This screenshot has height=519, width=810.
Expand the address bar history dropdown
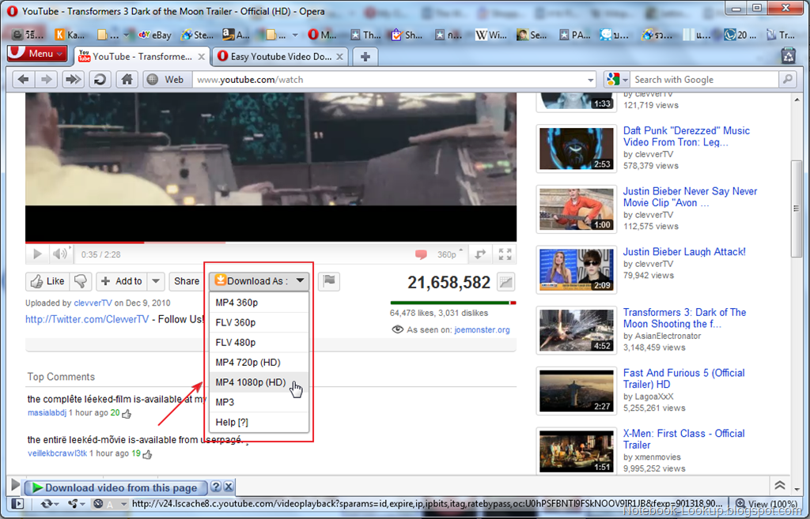click(590, 80)
